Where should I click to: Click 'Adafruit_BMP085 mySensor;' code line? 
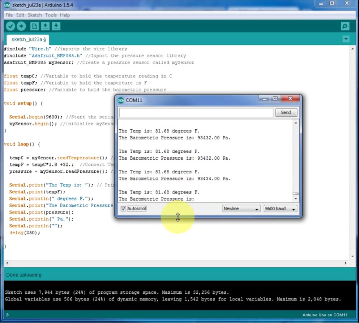coord(99,63)
